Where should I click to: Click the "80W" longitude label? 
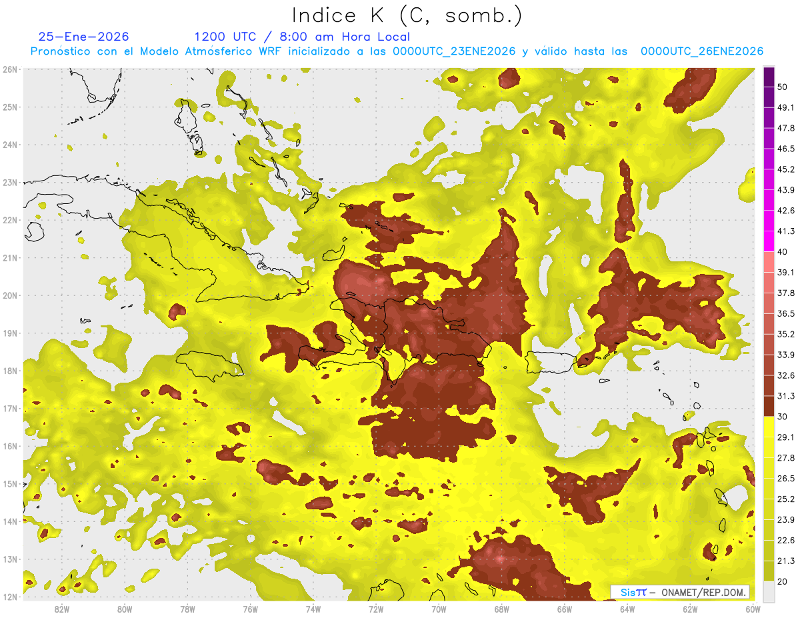[x=124, y=609]
